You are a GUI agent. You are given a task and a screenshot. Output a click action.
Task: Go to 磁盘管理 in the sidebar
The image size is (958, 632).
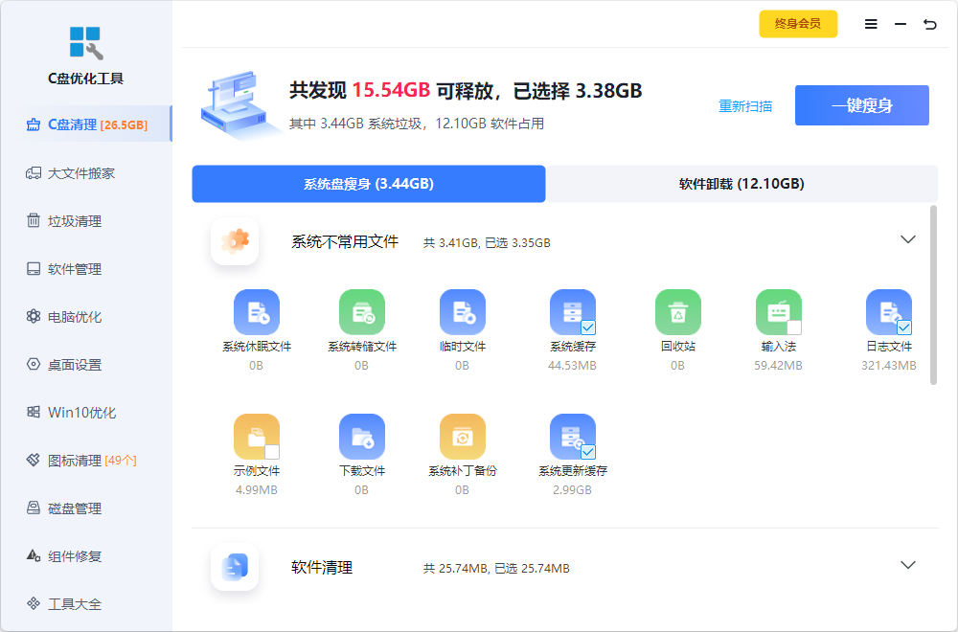(x=75, y=508)
